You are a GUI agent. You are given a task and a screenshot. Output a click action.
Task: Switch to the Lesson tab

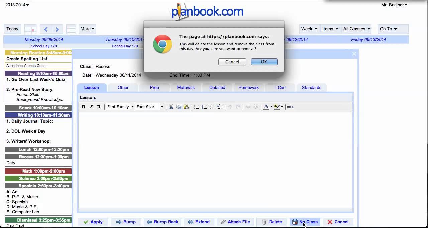pos(92,88)
